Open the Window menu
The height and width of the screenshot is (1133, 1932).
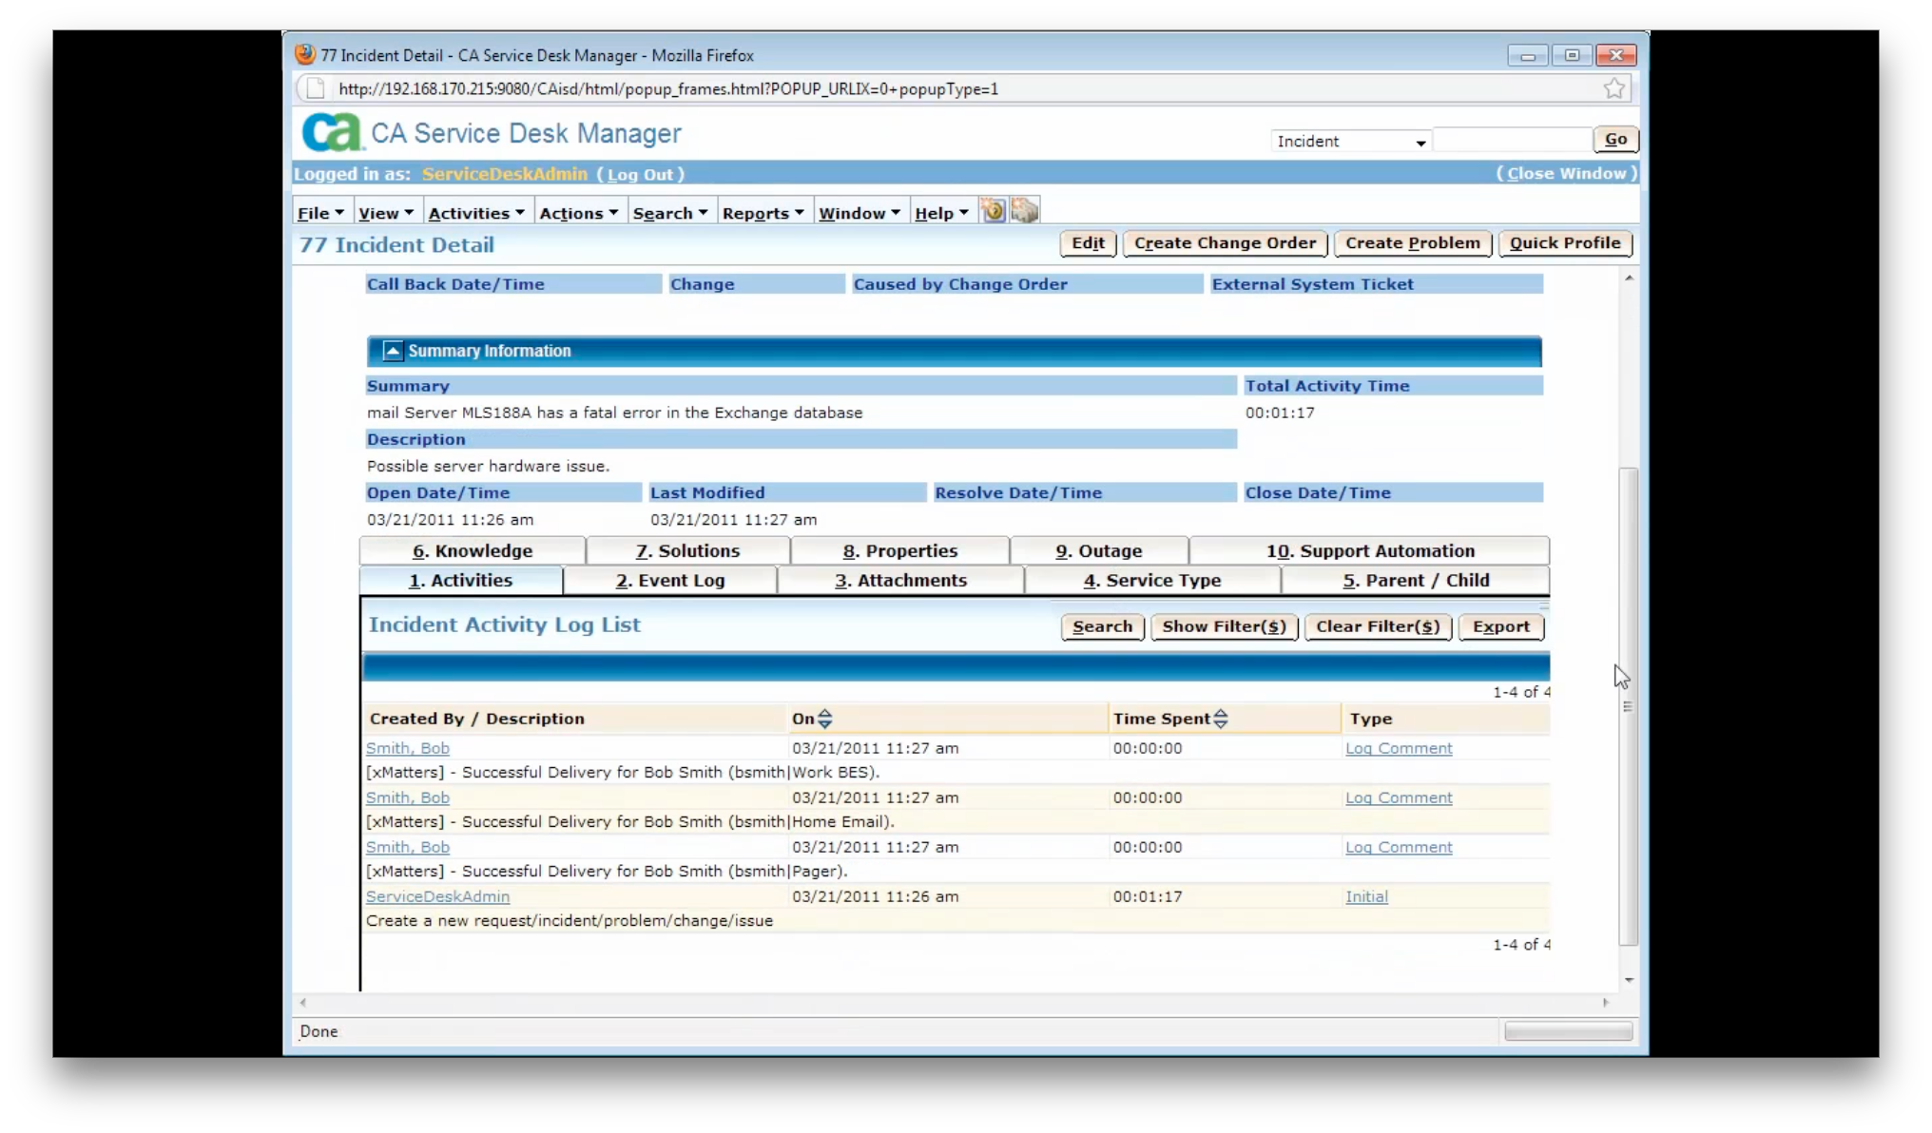click(x=860, y=213)
